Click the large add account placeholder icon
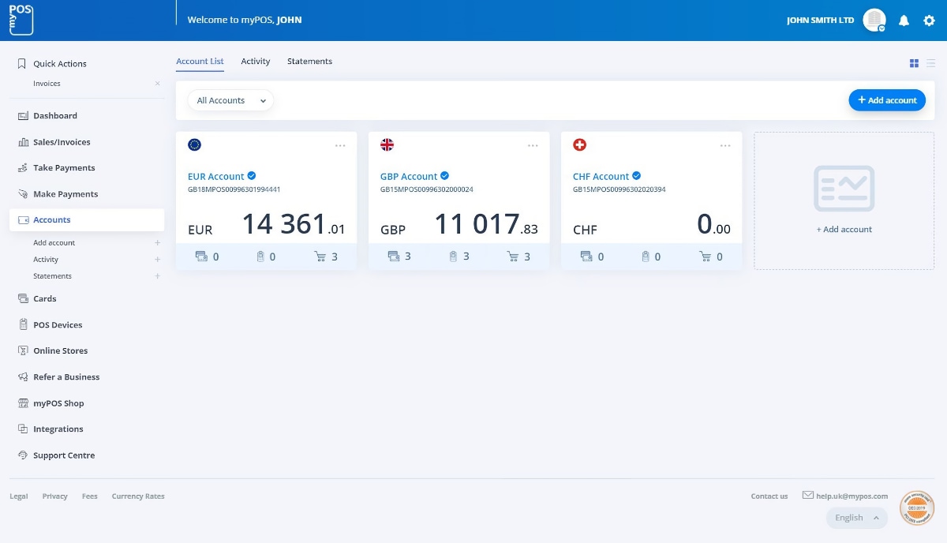This screenshot has width=947, height=543. click(844, 189)
